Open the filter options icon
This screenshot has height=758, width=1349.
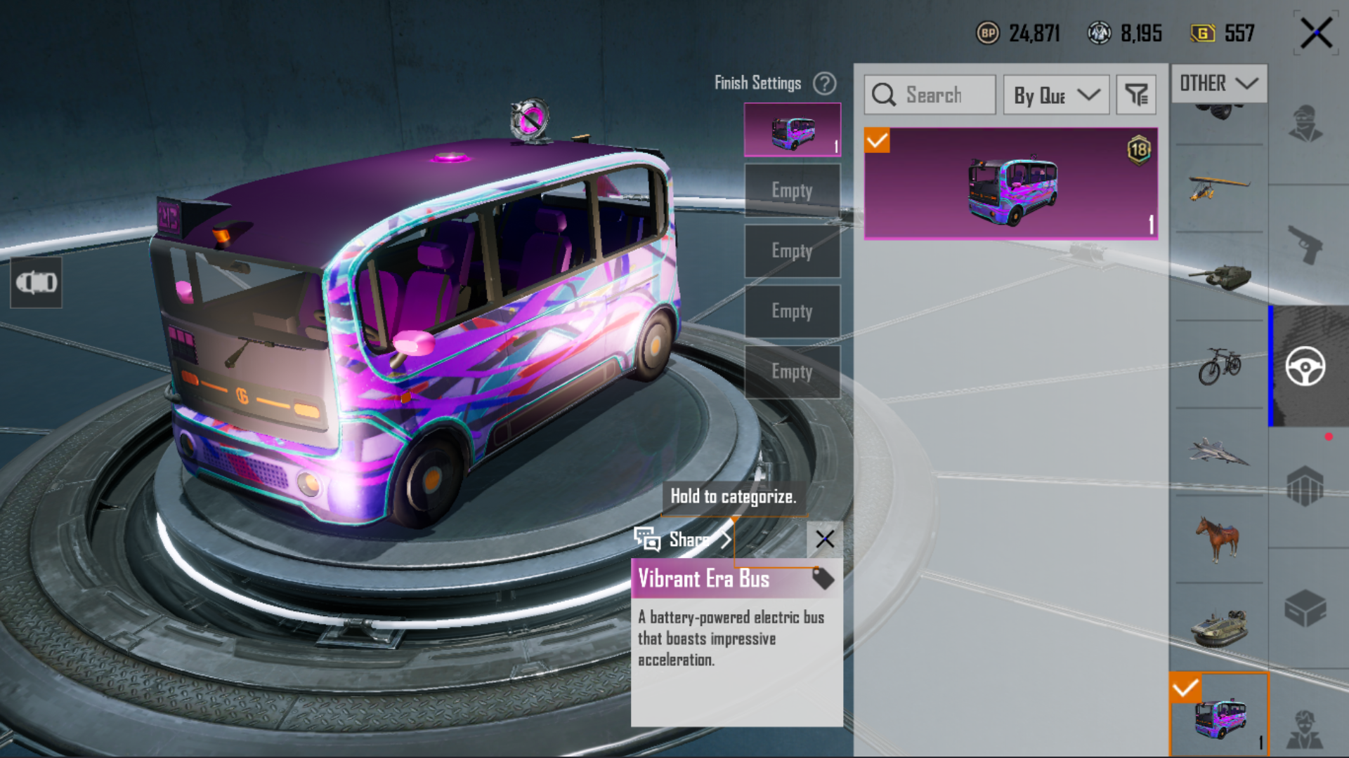pos(1136,95)
